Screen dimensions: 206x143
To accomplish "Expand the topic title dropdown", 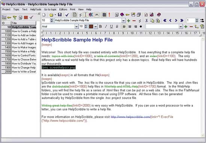I will (x=124, y=21).
